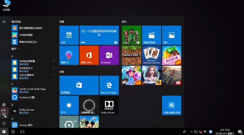
Task: Click the D letter header in the app list
Action: [x=12, y=105]
